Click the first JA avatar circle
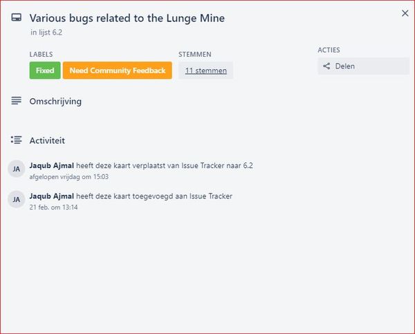The height and width of the screenshot is (334, 415). point(17,169)
